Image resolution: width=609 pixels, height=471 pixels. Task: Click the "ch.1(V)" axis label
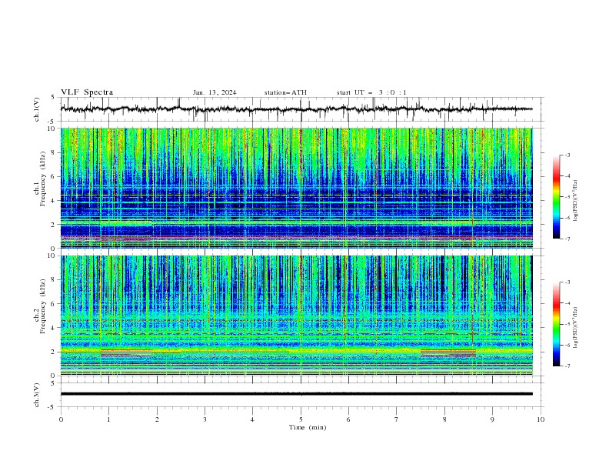point(37,109)
